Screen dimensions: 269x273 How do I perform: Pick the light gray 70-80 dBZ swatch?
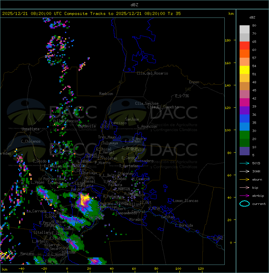pyautogui.click(x=244, y=30)
